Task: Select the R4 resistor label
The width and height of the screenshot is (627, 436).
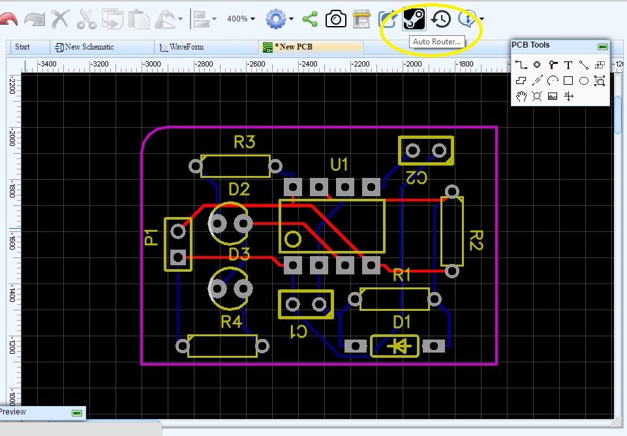Action: pyautogui.click(x=232, y=322)
